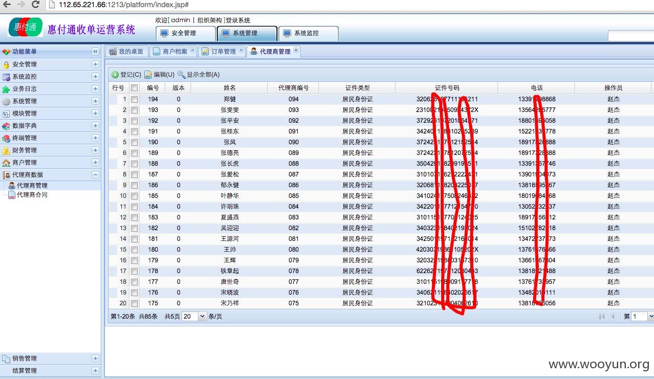
Task: Toggle the select-all checkbox in table header
Action: (134, 88)
